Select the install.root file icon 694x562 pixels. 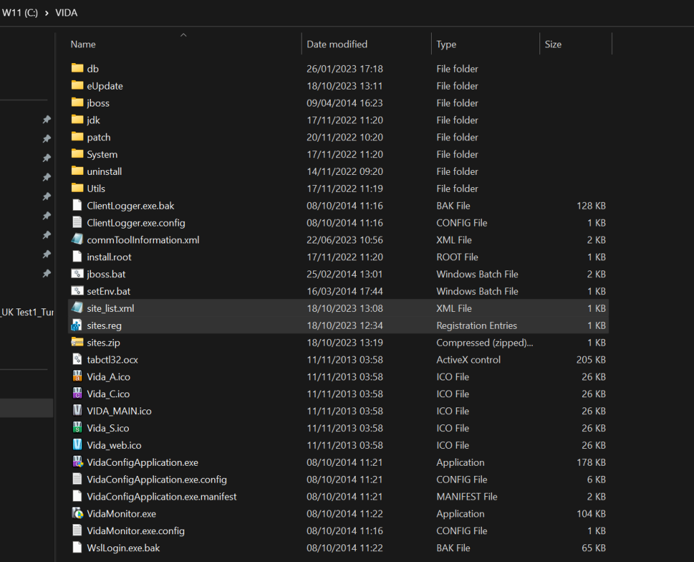pyautogui.click(x=77, y=256)
